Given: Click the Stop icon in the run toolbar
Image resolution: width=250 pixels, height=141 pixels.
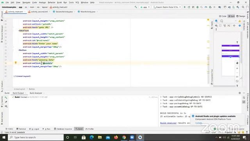Looking at the screenshot, I should [214, 7].
